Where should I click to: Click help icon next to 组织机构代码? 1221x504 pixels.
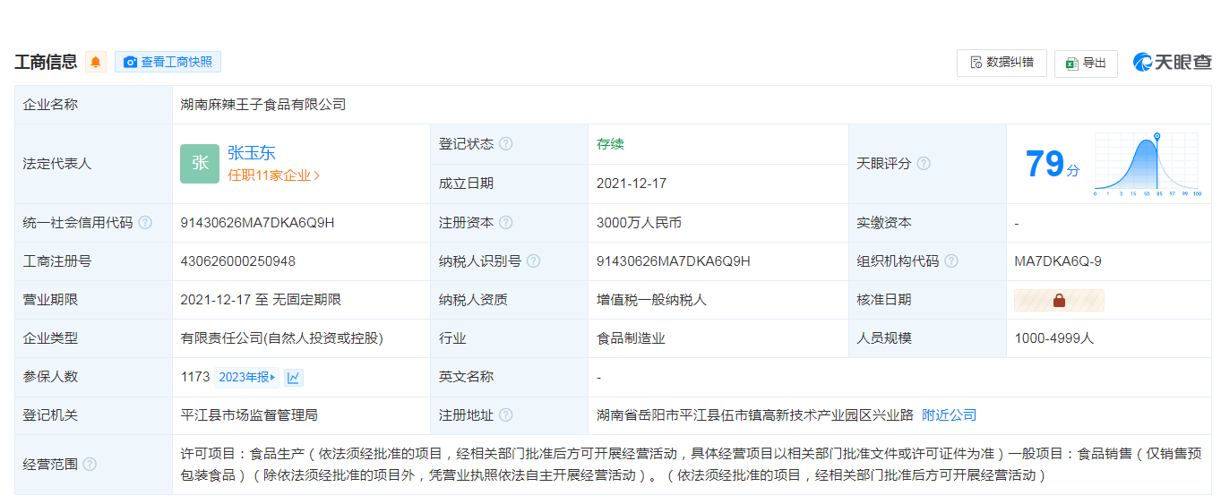(951, 261)
